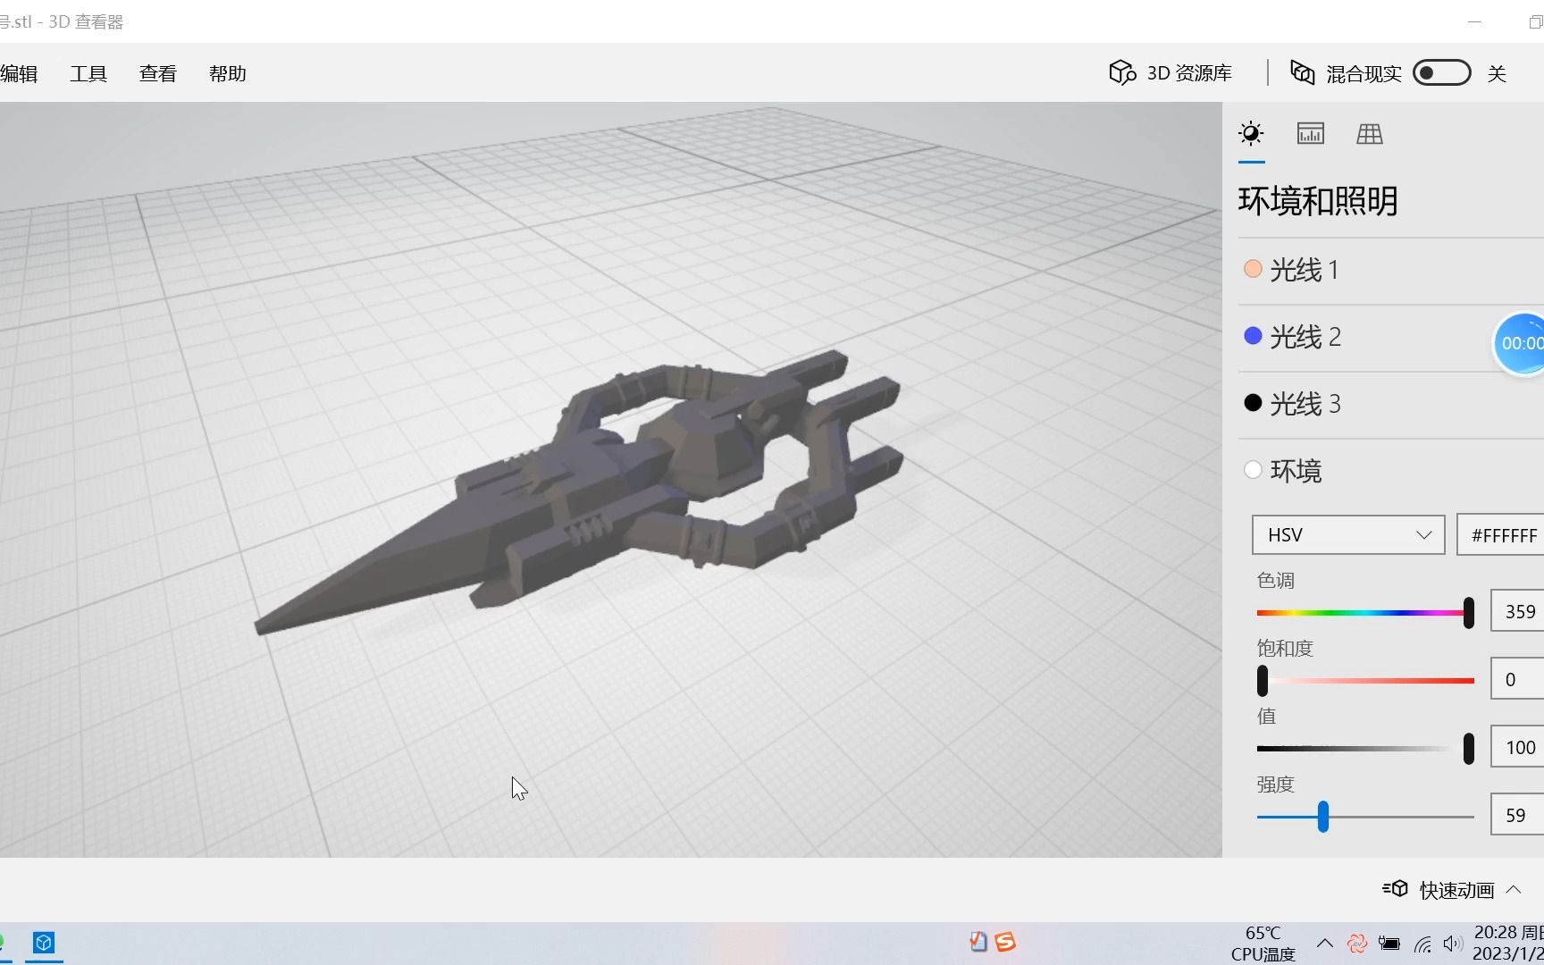Open the 工具 menu
Screen dimensions: 1544x965
(88, 73)
